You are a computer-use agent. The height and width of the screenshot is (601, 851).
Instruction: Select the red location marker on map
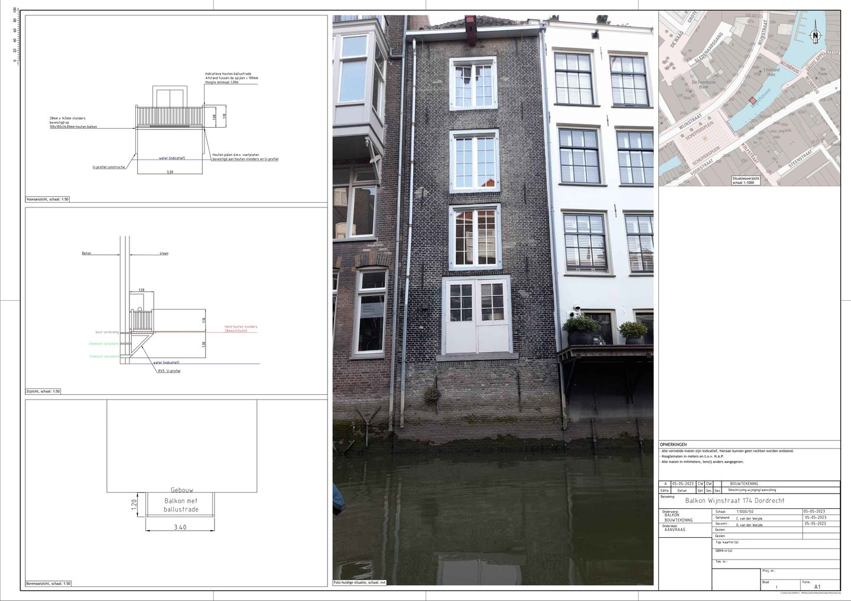tap(752, 101)
